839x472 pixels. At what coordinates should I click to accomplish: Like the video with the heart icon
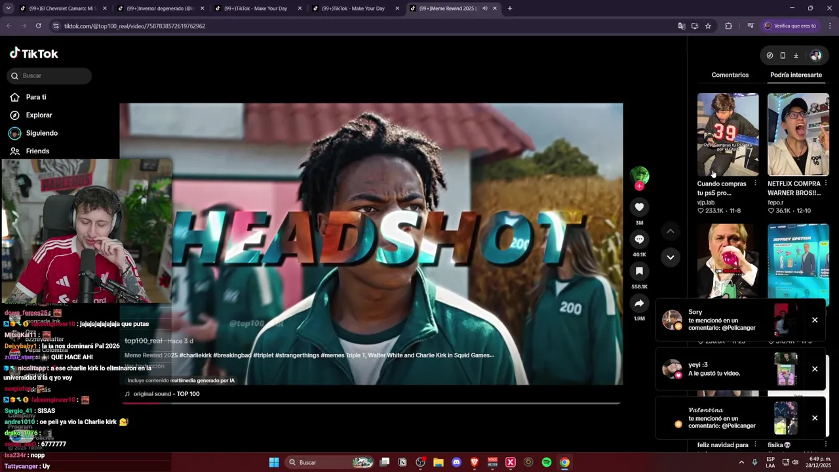click(639, 207)
